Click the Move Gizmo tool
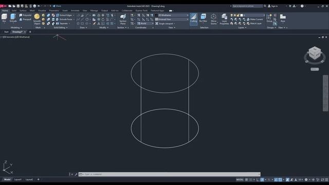The height and width of the screenshot is (185, 329). (x=214, y=19)
